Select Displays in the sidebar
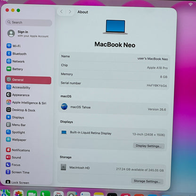The height and width of the screenshot is (196, 196). coord(15,117)
